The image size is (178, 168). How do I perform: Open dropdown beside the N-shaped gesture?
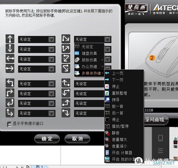108,40
